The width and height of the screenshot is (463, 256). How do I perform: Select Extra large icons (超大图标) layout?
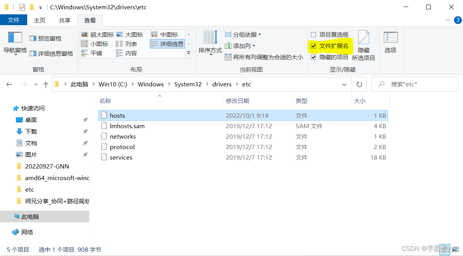[97, 35]
